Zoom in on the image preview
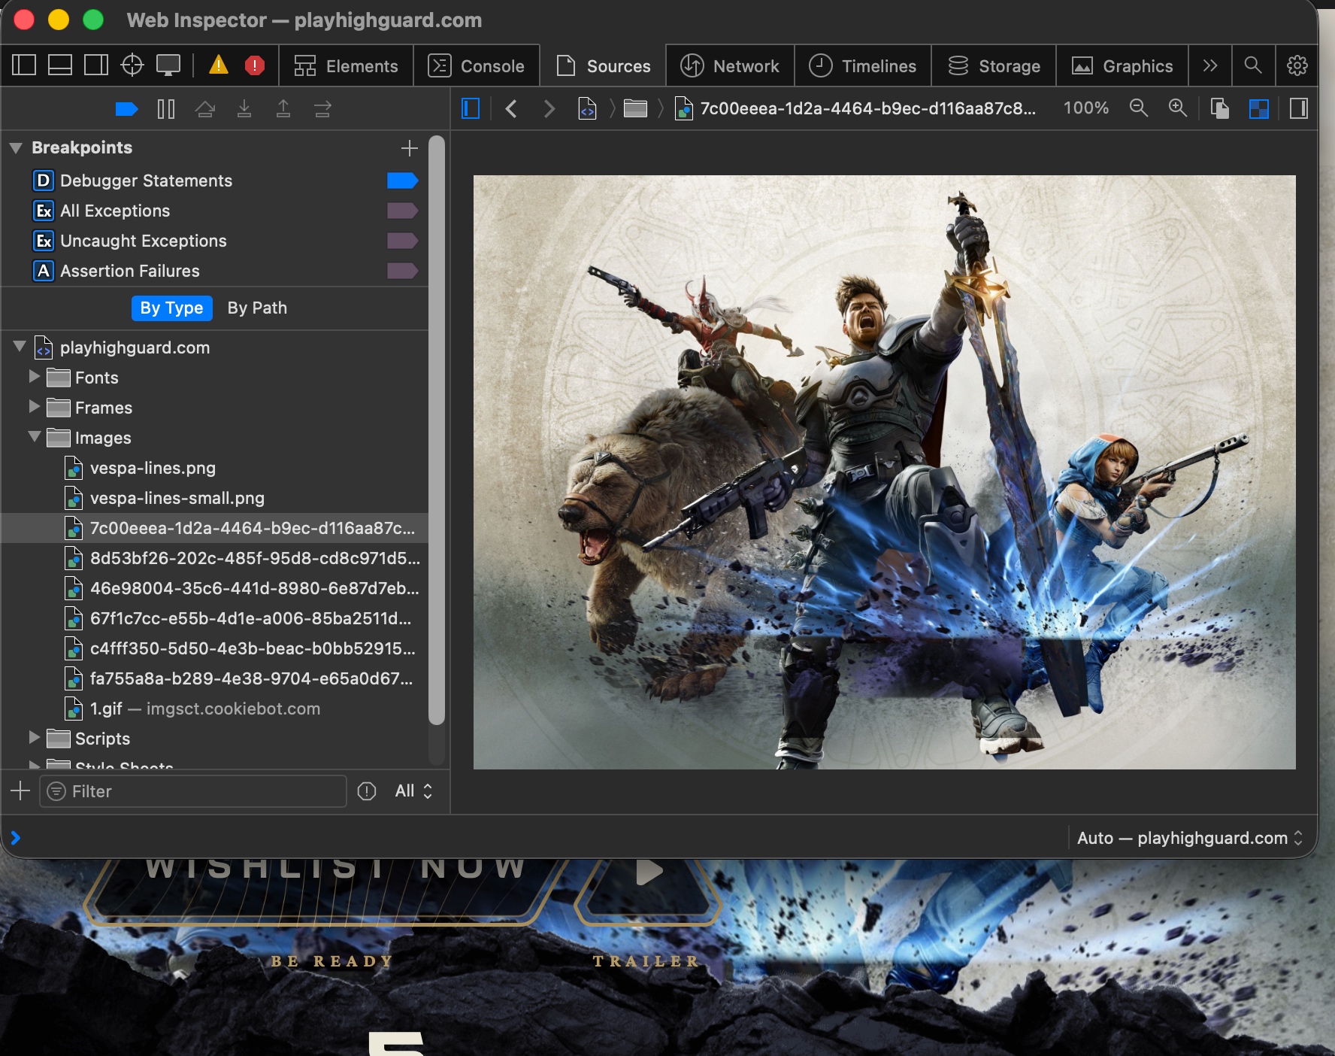The width and height of the screenshot is (1335, 1056). (x=1177, y=108)
